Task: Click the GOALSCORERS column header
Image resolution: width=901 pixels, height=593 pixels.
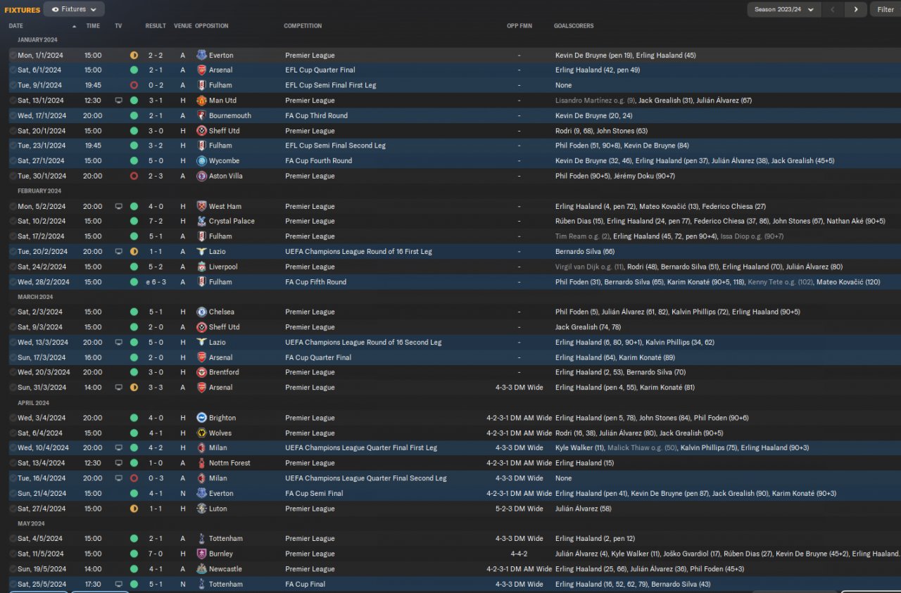Action: click(x=574, y=26)
